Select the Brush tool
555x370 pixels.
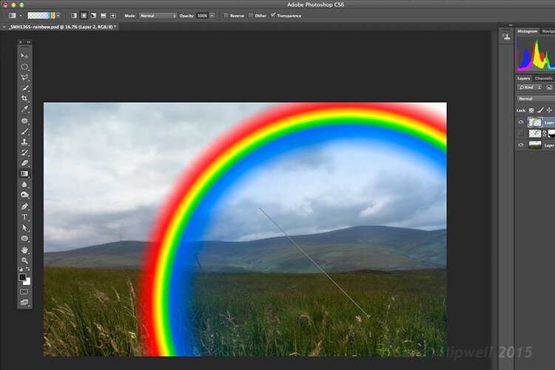[24, 132]
